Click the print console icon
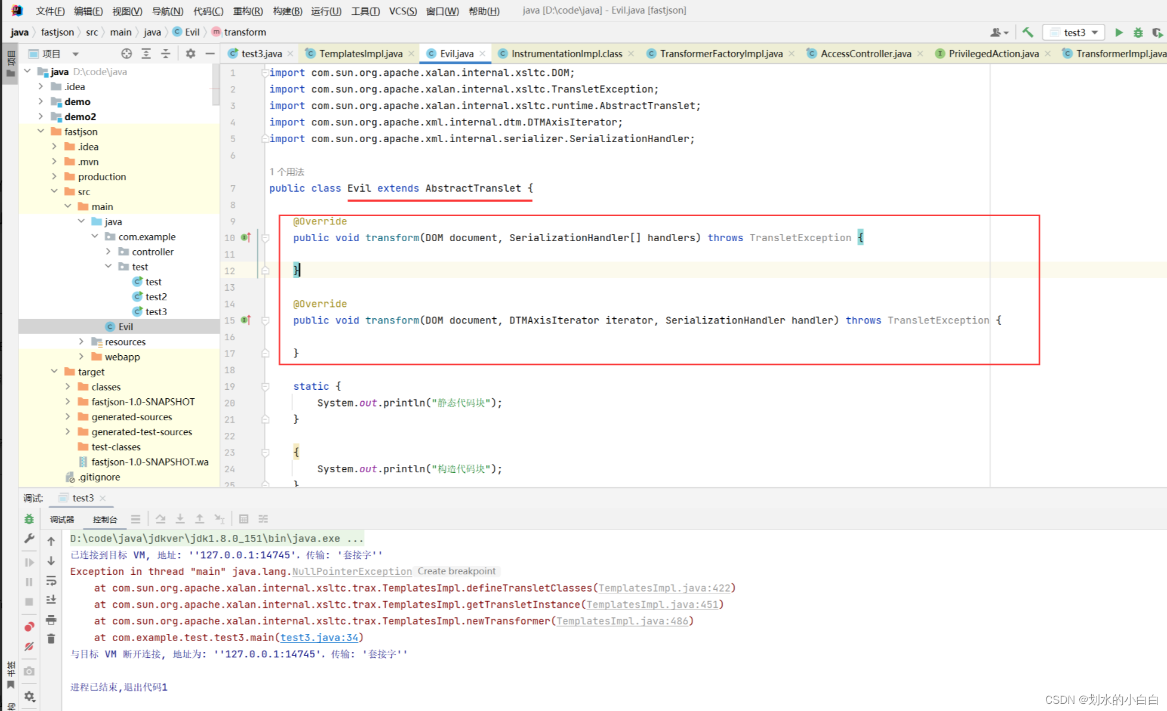 point(51,620)
